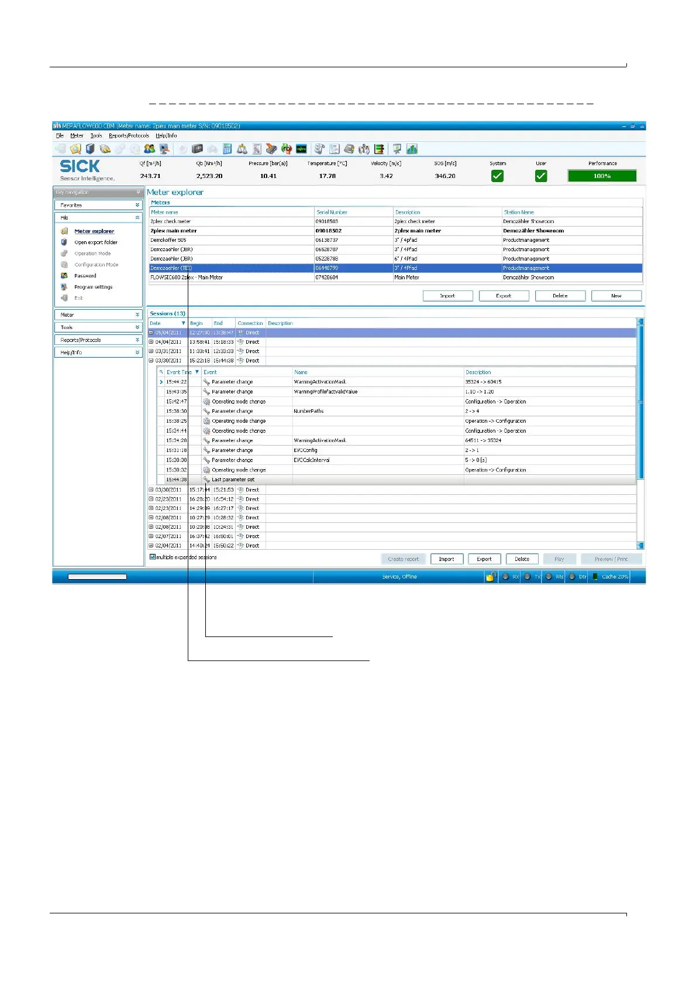Click the blue book export folder toolbar icon
Image resolution: width=696 pixels, height=986 pixels.
(90, 149)
